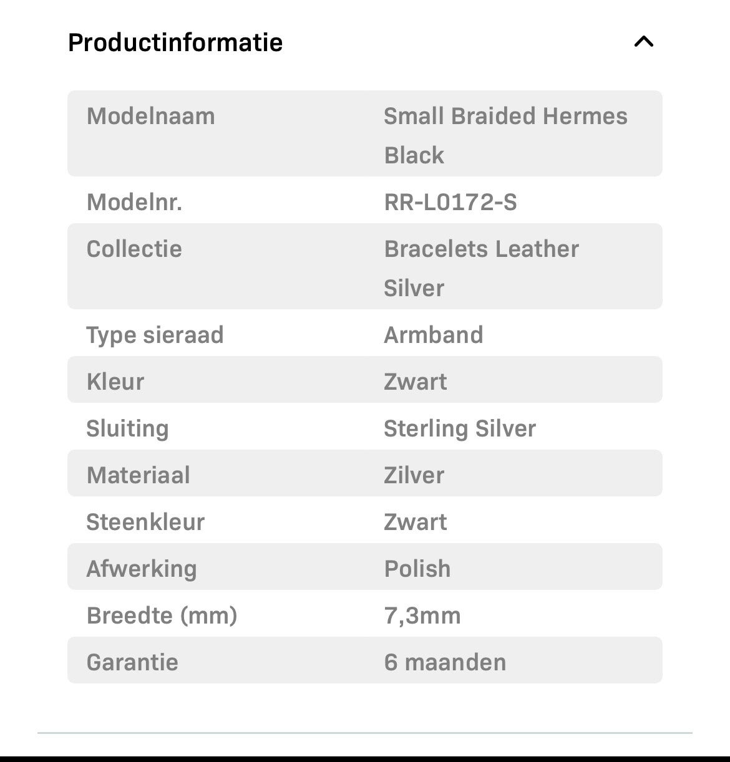Viewport: 730px width, 762px height.
Task: Select the Bracelets Leather Silver value
Action: [480, 268]
